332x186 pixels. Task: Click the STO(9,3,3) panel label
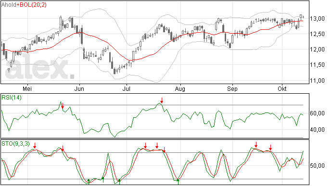click(x=15, y=144)
